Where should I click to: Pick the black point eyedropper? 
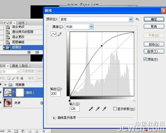(91, 109)
